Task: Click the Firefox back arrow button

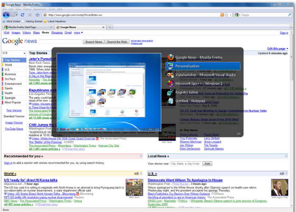Action: (6, 15)
